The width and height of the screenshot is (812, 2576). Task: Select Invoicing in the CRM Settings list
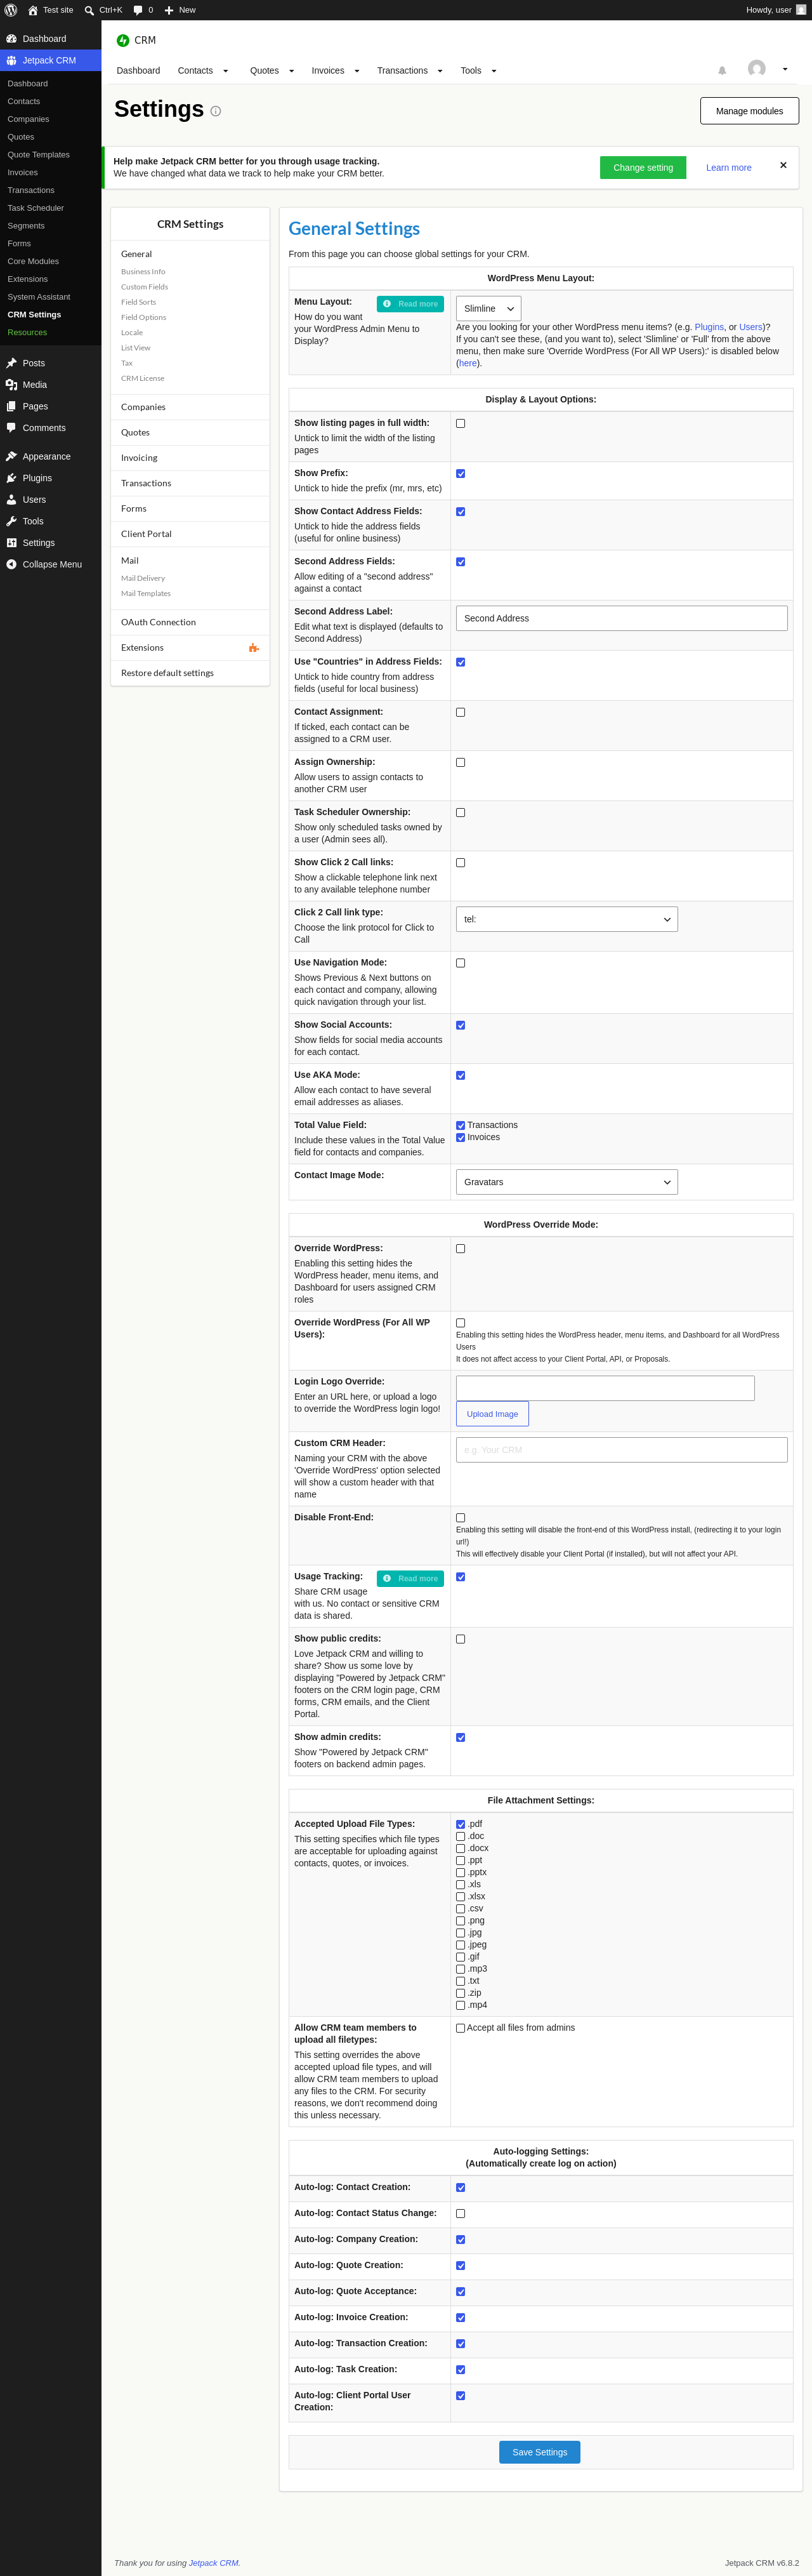[190, 458]
